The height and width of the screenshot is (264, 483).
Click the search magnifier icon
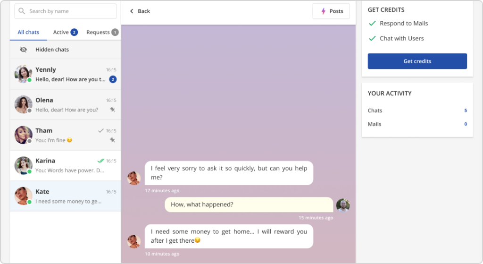pyautogui.click(x=22, y=11)
